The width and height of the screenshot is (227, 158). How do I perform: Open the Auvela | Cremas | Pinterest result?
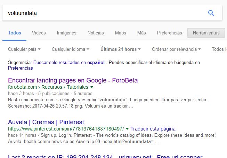tap(46, 122)
